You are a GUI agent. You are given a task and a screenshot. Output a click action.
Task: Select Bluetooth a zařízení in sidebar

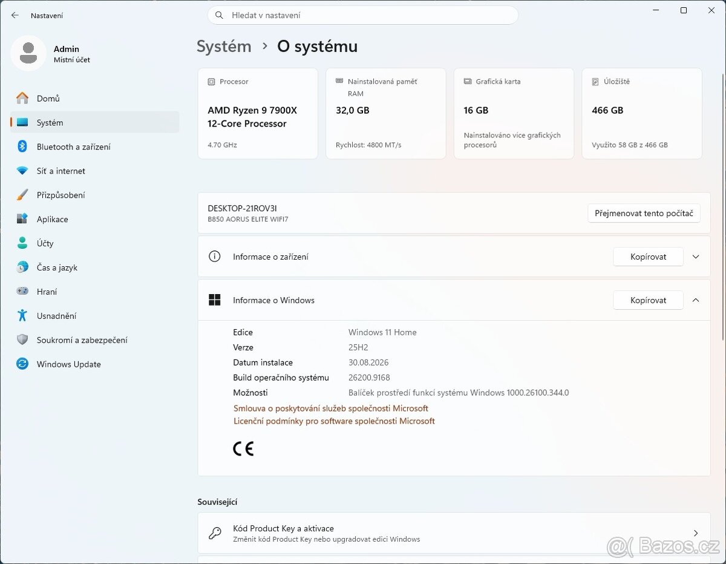pyautogui.click(x=95, y=146)
